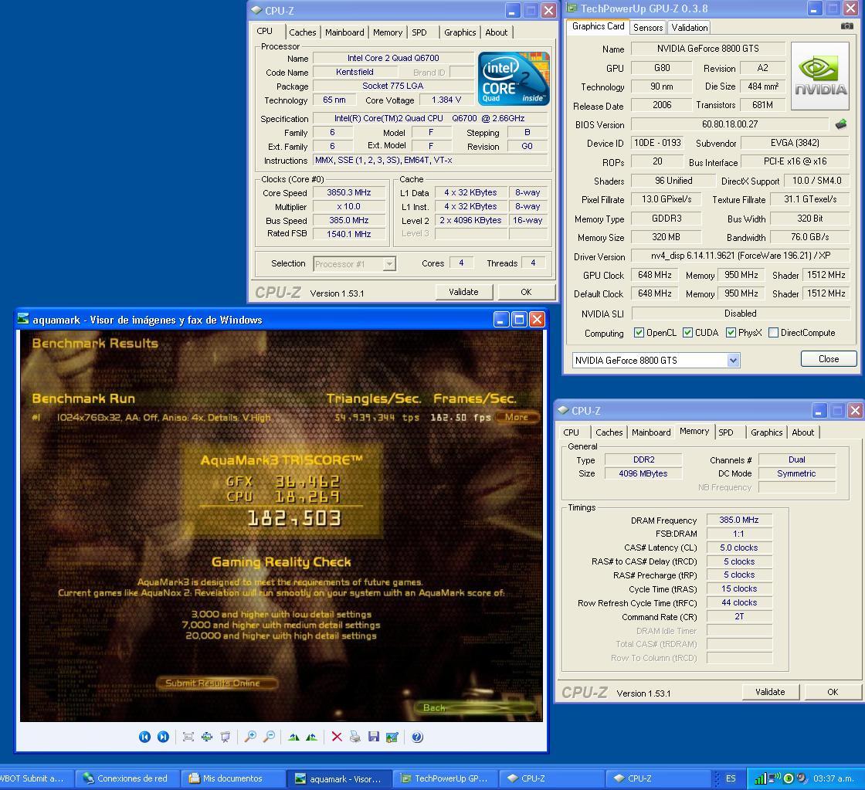The height and width of the screenshot is (790, 865).
Task: Click wireless network connection tray icon
Action: coord(775,778)
